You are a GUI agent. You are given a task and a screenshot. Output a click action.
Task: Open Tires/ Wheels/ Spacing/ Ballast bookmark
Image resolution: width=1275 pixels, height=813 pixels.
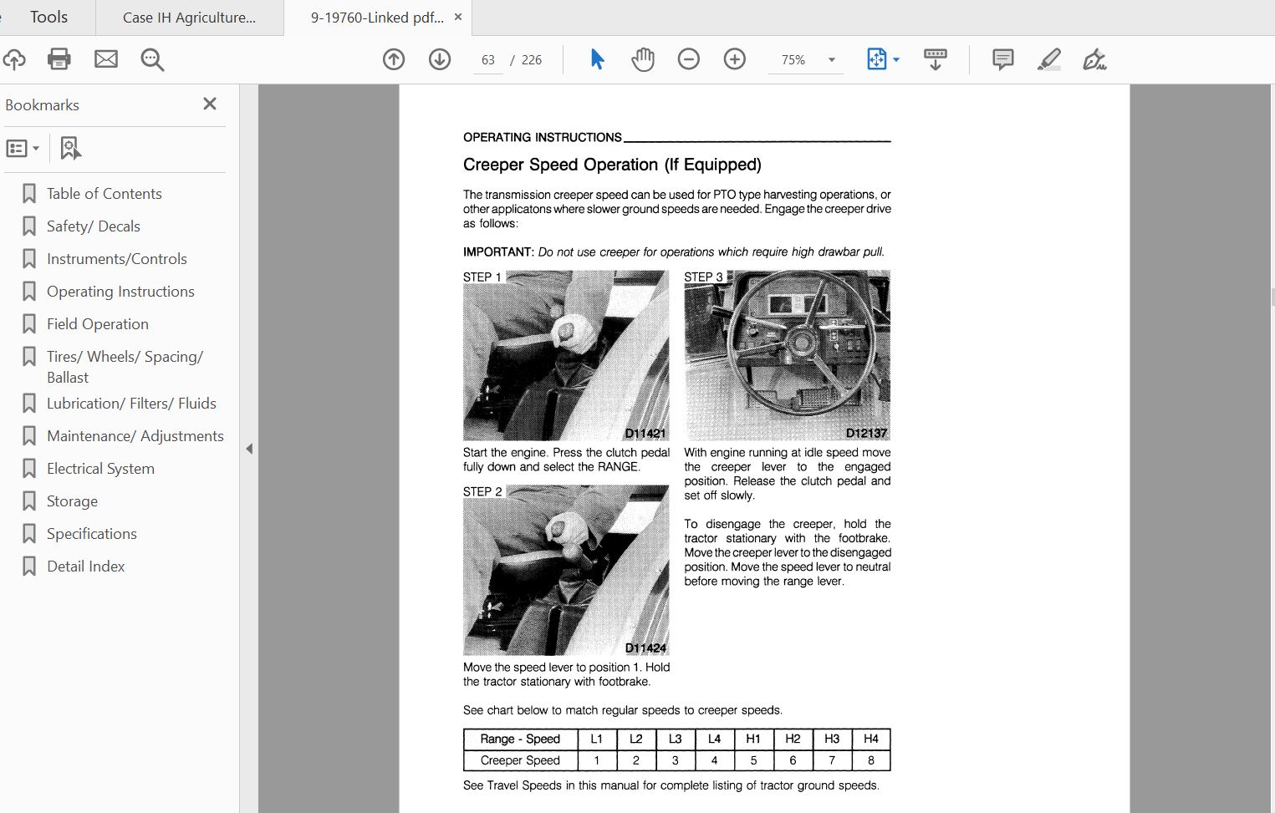pyautogui.click(x=125, y=367)
